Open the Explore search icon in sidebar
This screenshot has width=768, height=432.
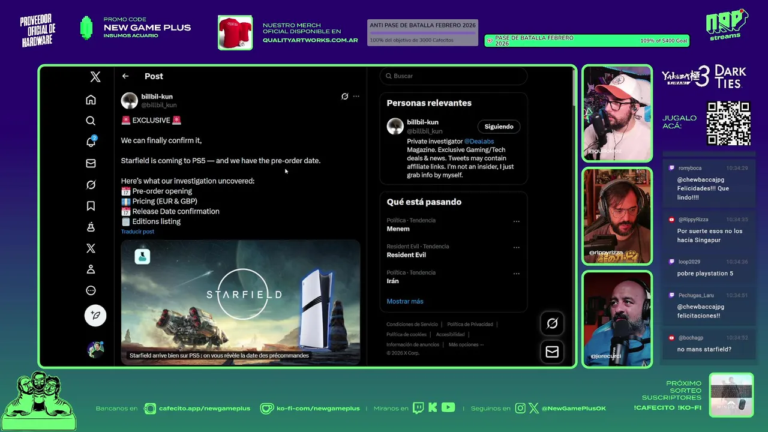91,121
